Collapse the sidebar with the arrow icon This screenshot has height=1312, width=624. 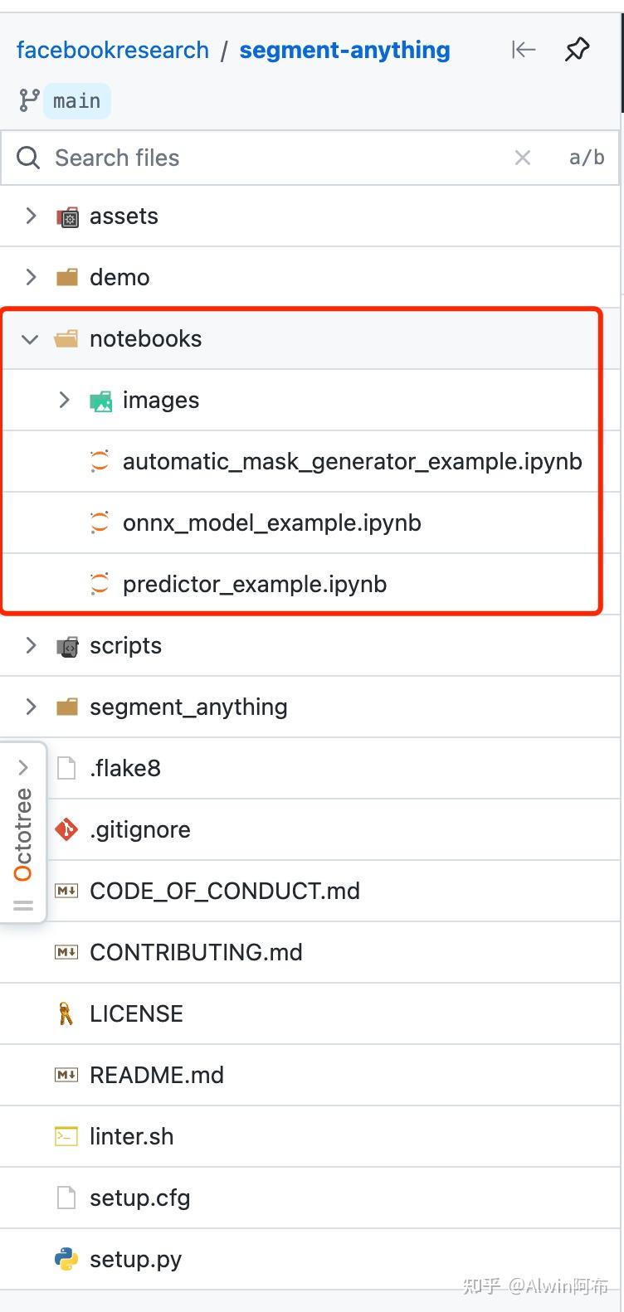click(x=524, y=50)
